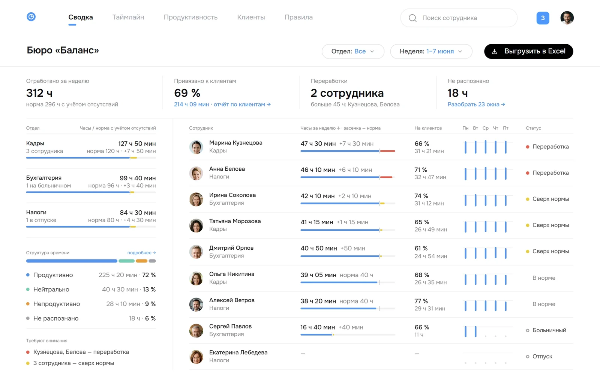
Task: Click Кузнецова, Белова — переработка alert
Action: pyautogui.click(x=78, y=352)
